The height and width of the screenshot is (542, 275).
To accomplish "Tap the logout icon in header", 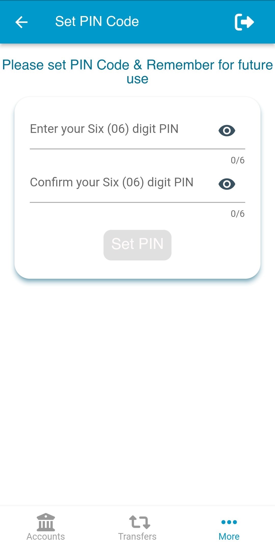I will click(x=244, y=22).
